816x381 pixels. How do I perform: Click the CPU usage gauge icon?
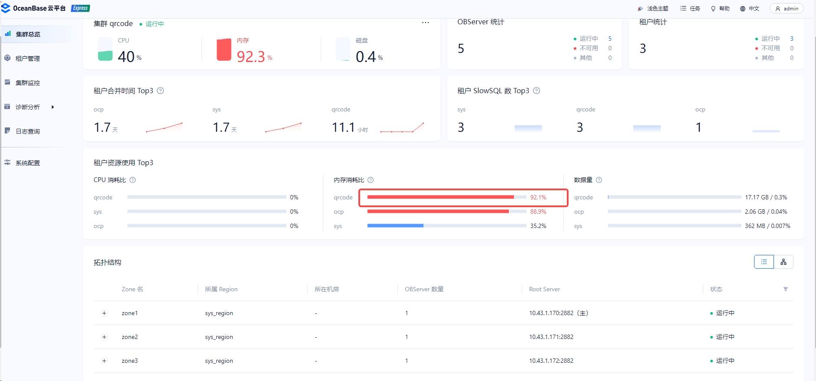(x=105, y=49)
